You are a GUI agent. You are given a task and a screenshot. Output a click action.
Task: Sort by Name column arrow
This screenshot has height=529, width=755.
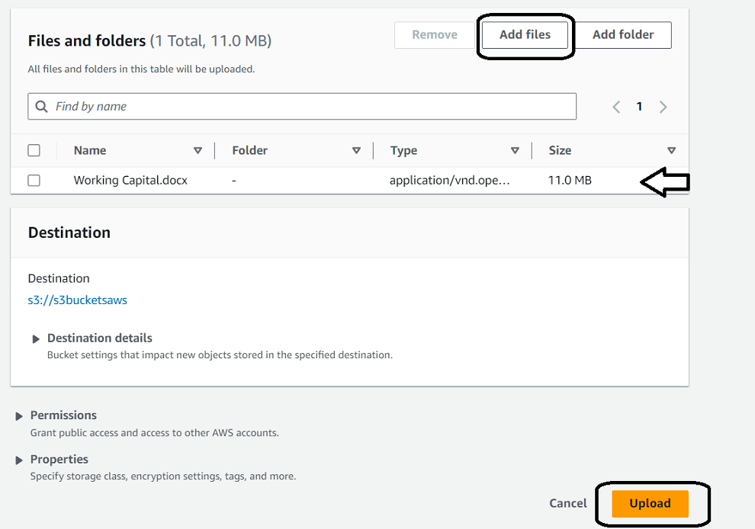[198, 151]
